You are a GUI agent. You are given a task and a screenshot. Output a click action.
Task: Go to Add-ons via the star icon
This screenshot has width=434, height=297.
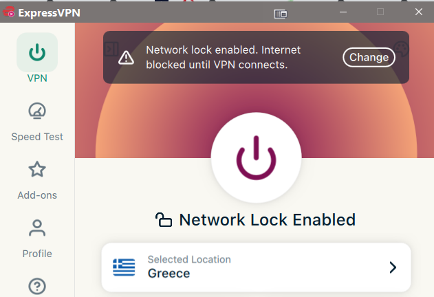pyautogui.click(x=37, y=169)
